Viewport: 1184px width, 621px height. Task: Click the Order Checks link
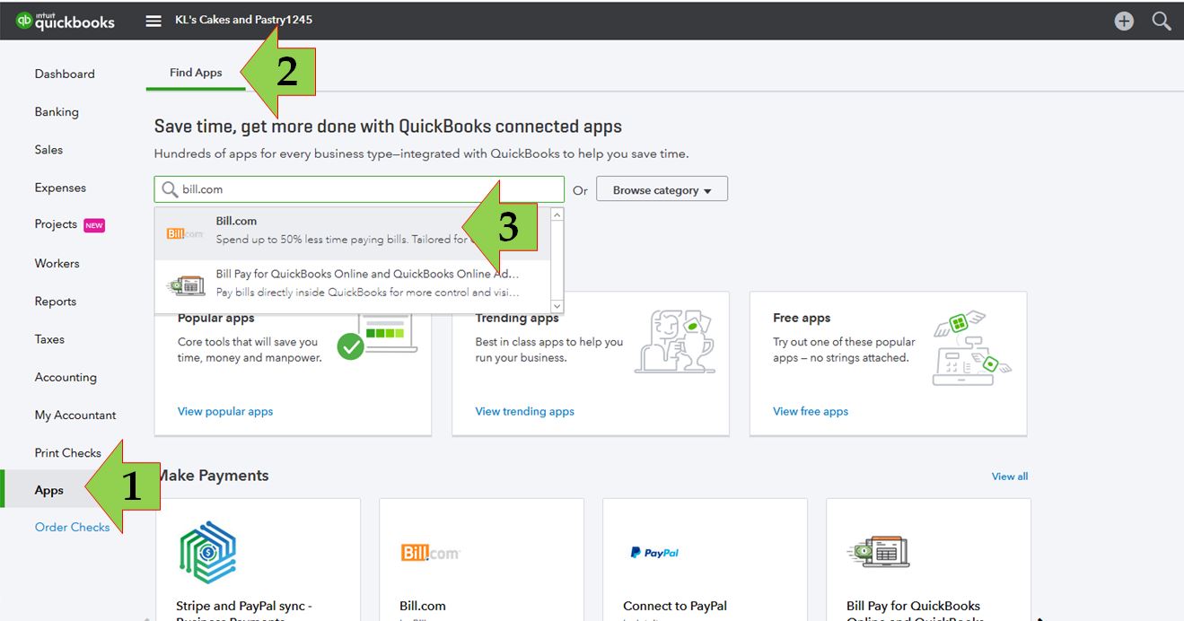72,527
